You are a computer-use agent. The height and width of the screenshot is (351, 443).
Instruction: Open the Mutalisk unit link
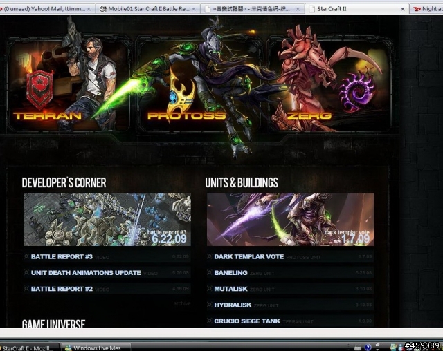coord(230,289)
